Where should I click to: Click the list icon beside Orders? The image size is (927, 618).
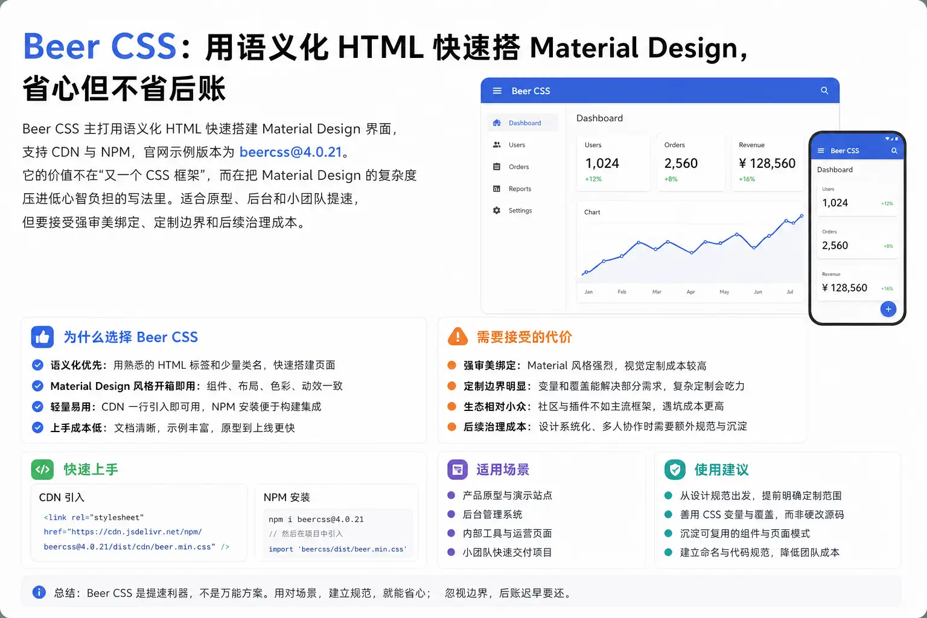[x=497, y=167]
